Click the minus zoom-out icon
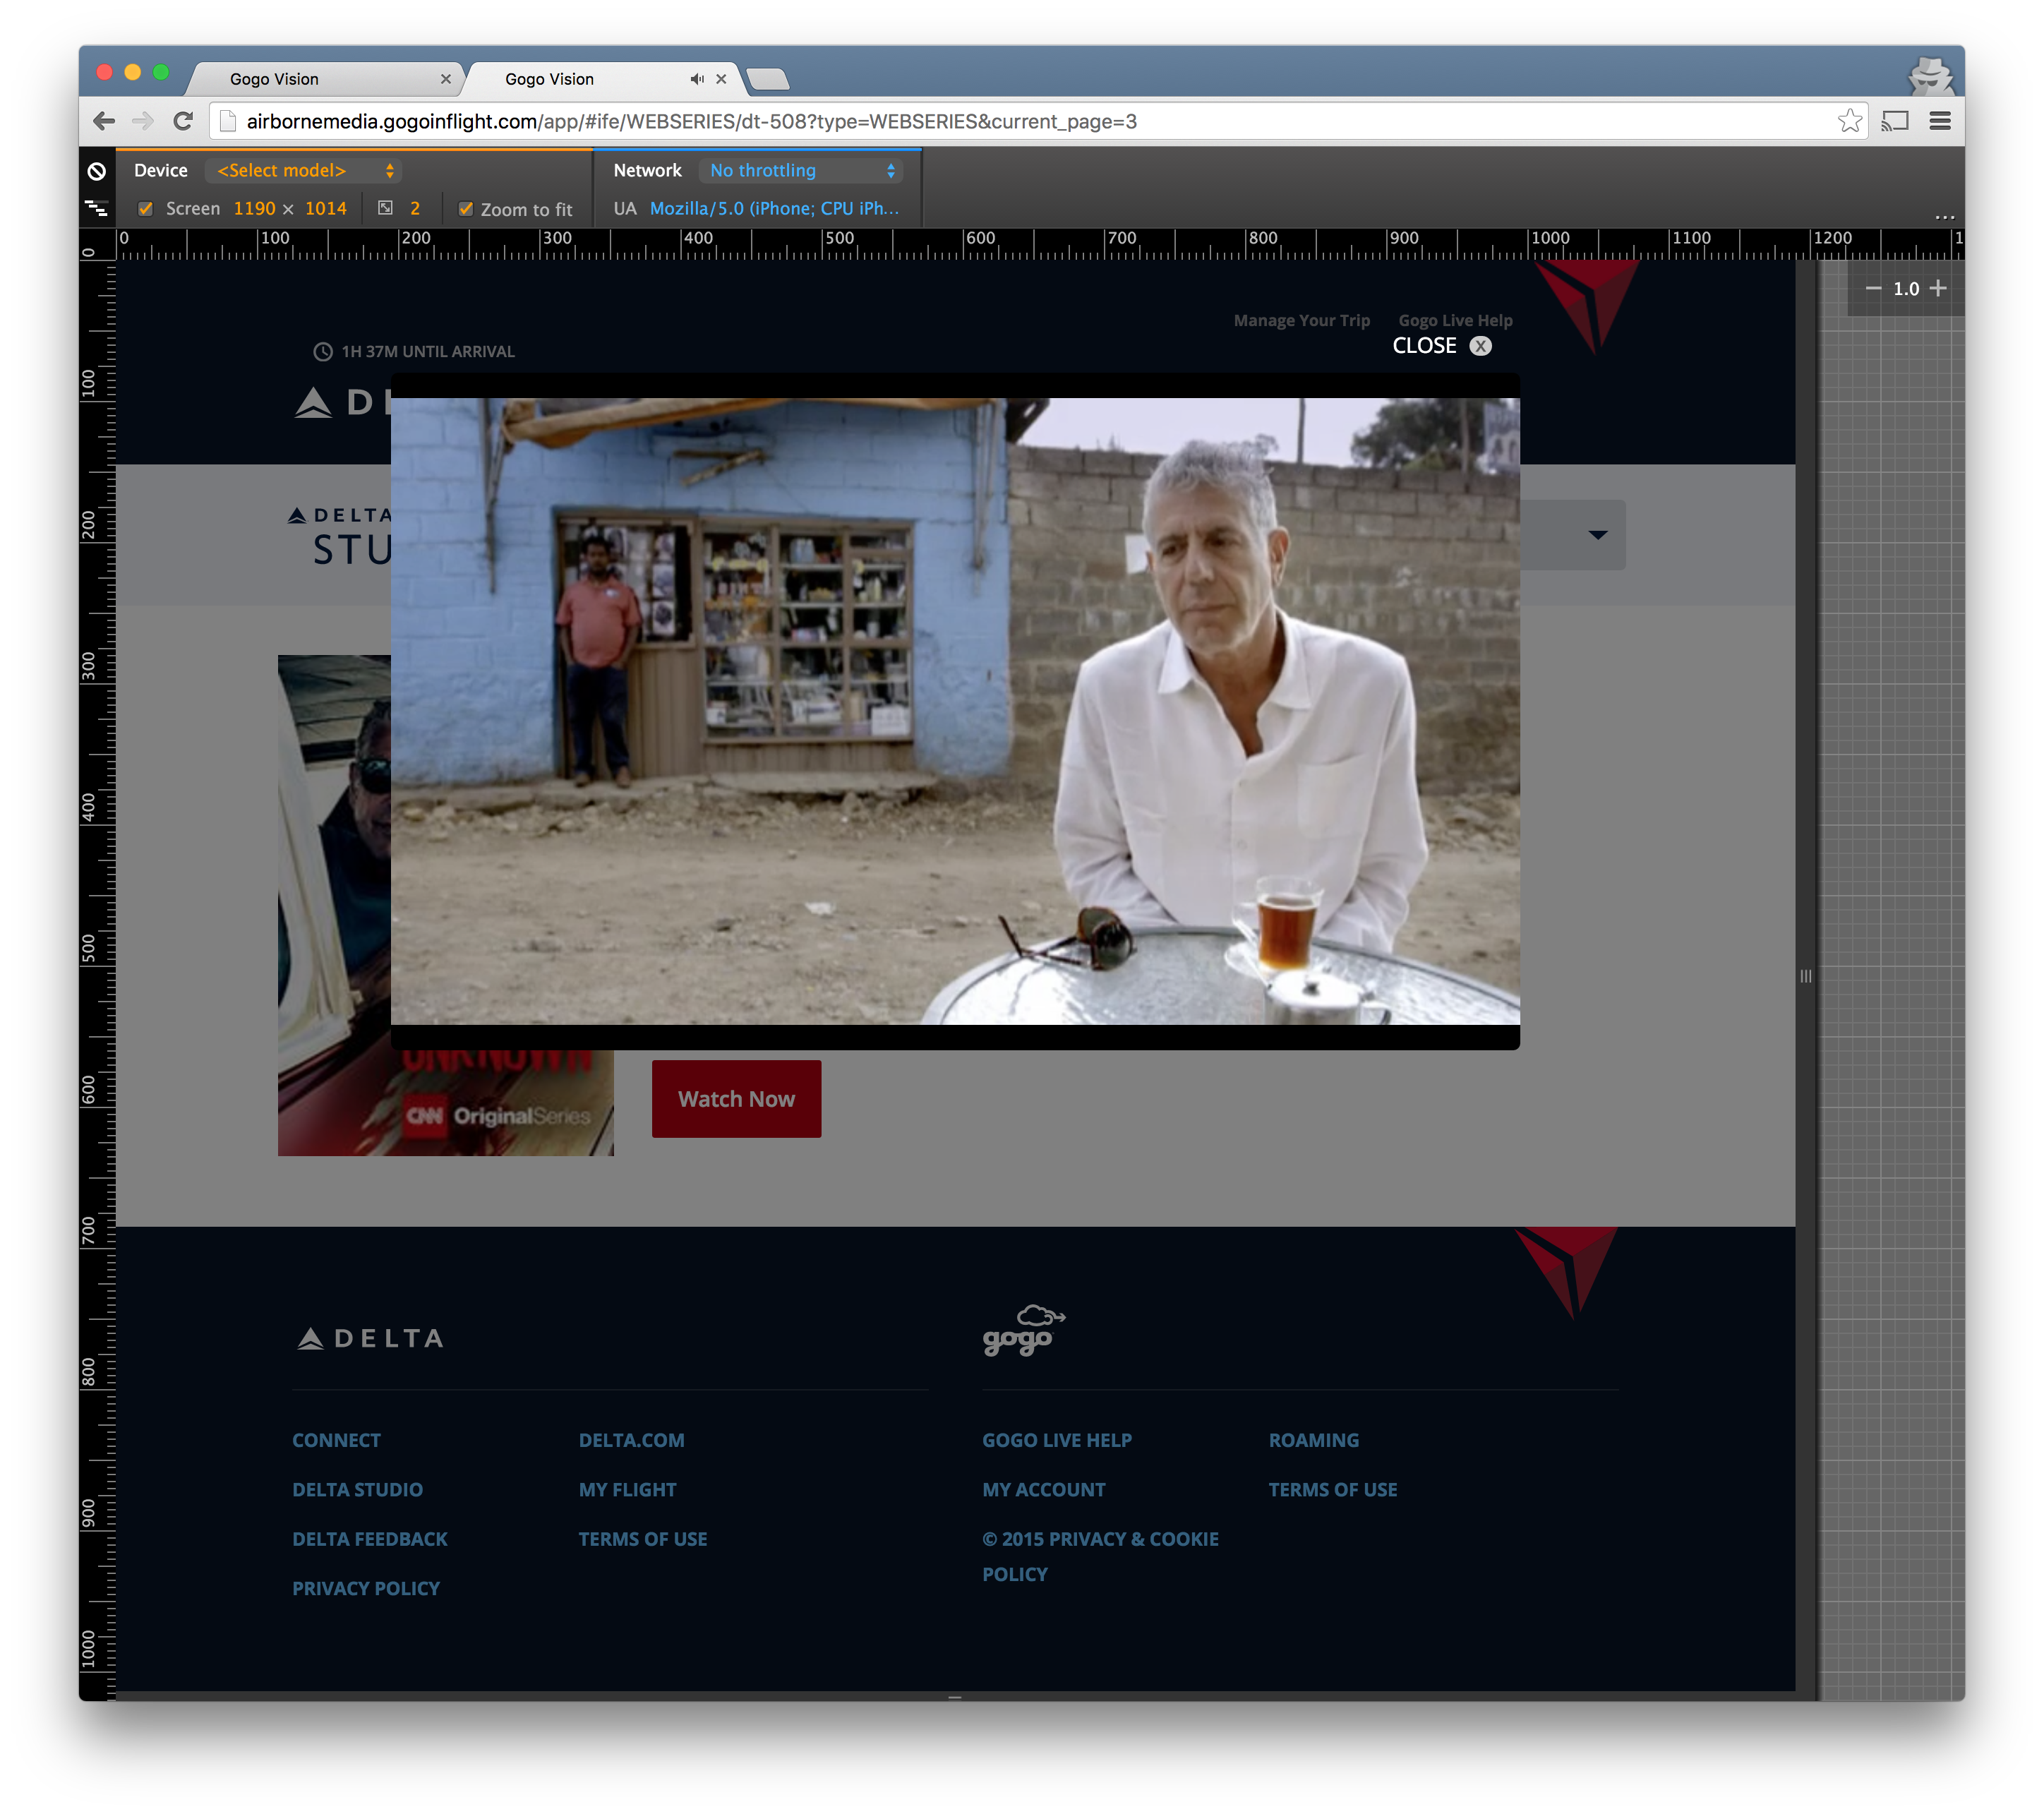2044x1814 pixels. click(x=1873, y=288)
